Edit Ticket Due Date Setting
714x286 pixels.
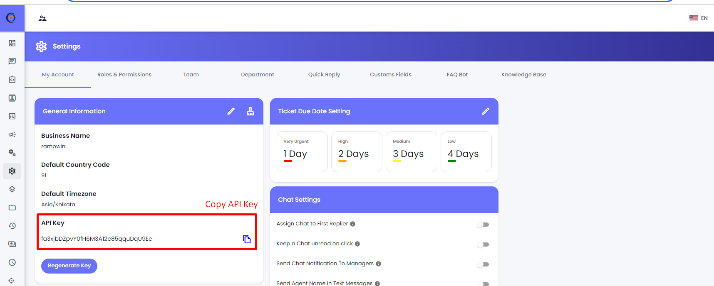(485, 111)
